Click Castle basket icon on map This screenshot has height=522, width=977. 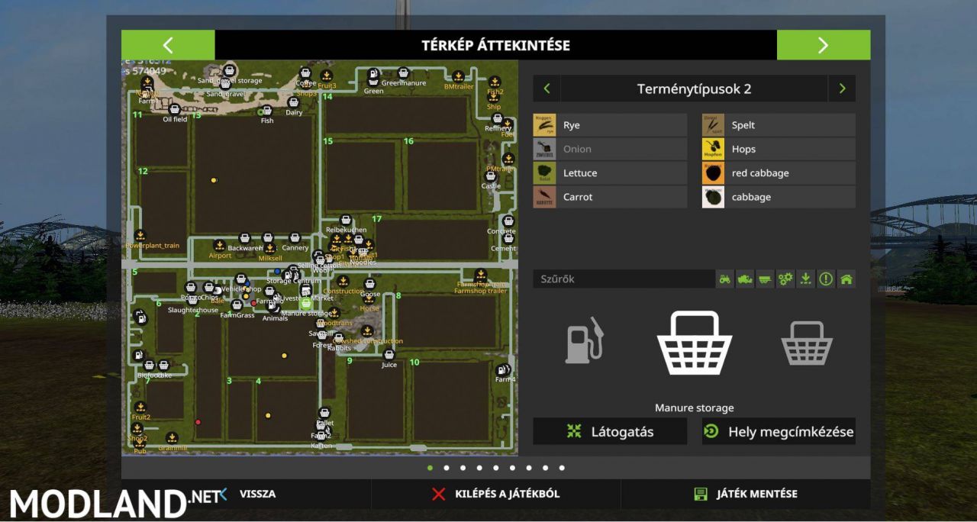click(x=491, y=176)
